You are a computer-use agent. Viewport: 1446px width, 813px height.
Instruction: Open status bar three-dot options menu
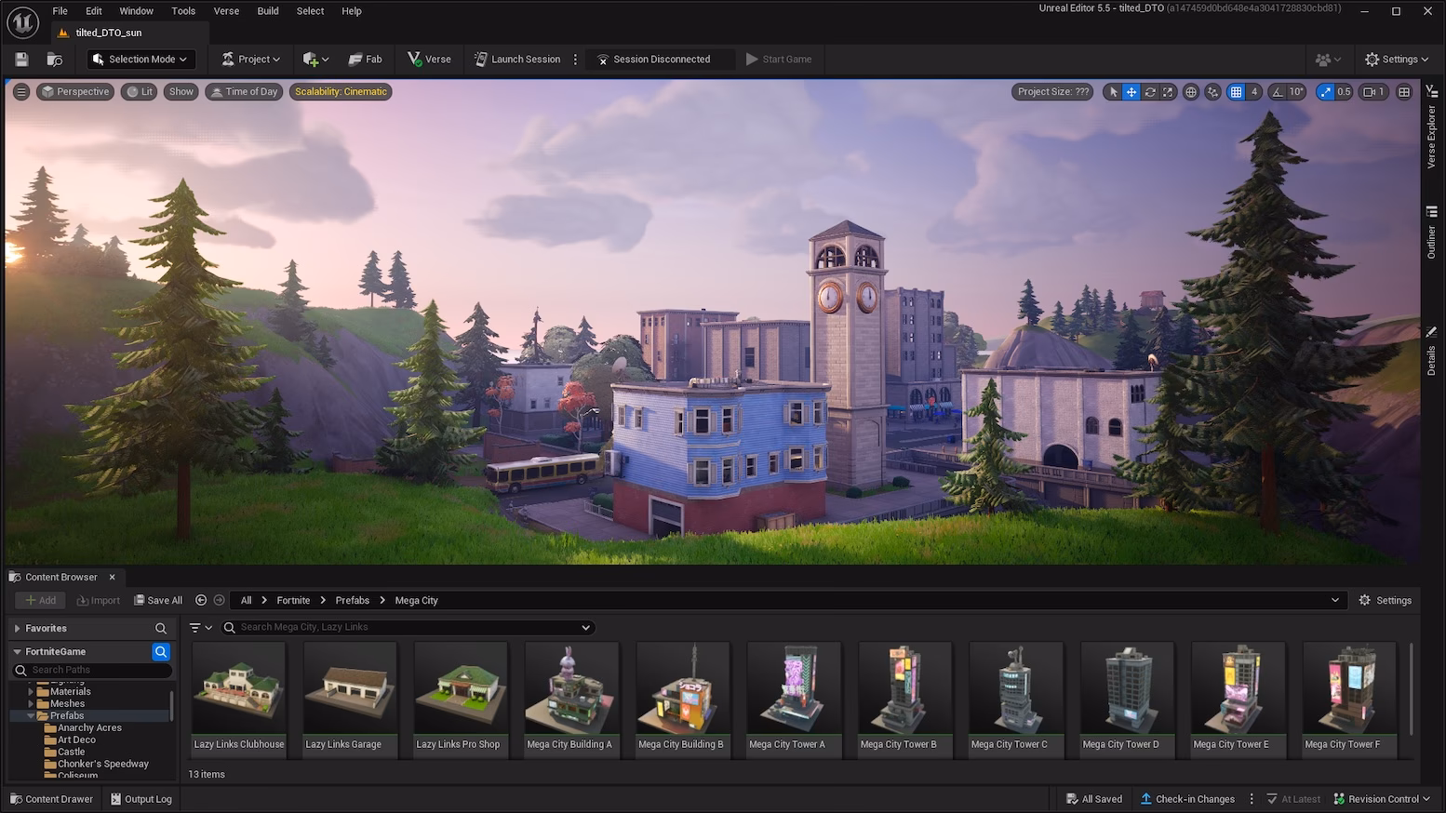tap(1252, 799)
